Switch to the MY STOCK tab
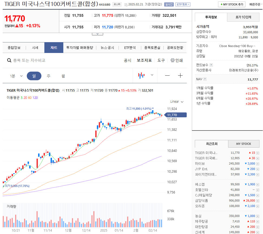Image resolution: width=263 pixels, height=234 pixels. (x=244, y=144)
